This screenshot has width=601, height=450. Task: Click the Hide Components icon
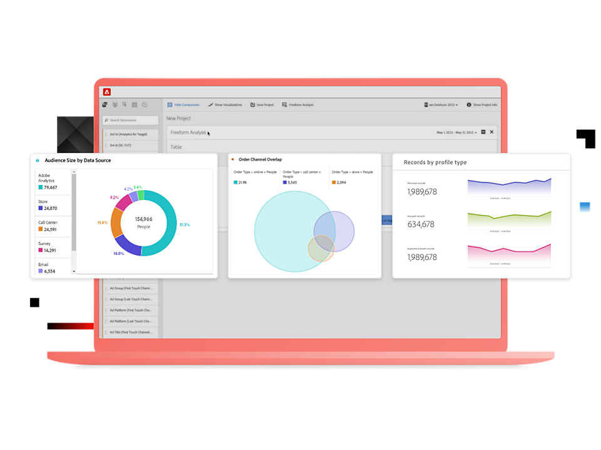pos(170,104)
